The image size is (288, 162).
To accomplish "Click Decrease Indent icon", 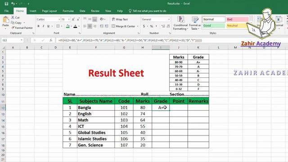I will 101,26.
